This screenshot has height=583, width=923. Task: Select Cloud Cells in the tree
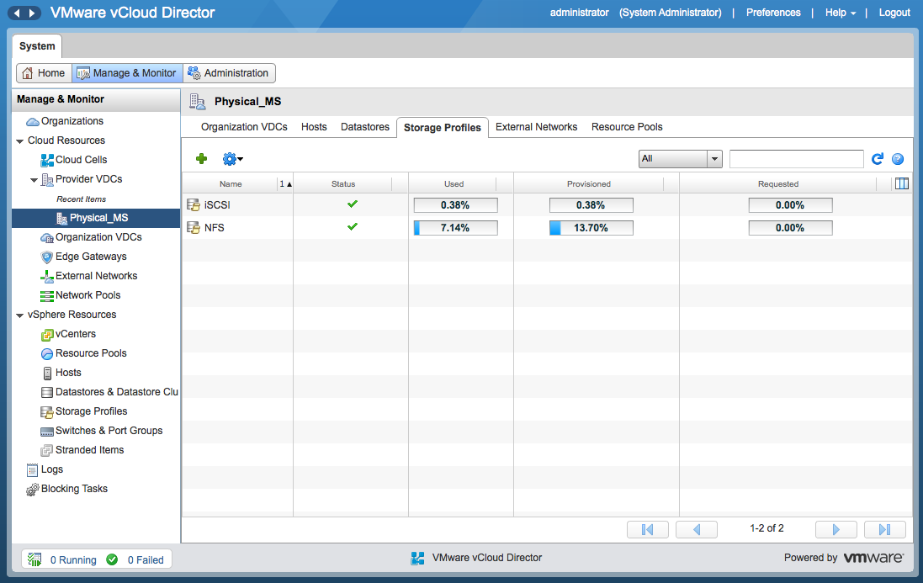coord(82,160)
